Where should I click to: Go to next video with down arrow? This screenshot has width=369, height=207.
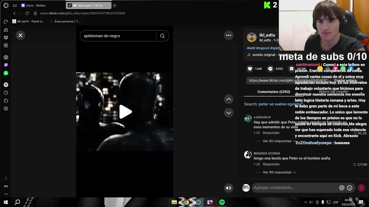pos(229,113)
